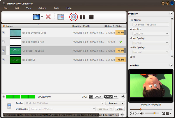Open the Profile panel dropdown header
Image resolution: width=175 pixels, height=118 pixels.
coord(133,14)
